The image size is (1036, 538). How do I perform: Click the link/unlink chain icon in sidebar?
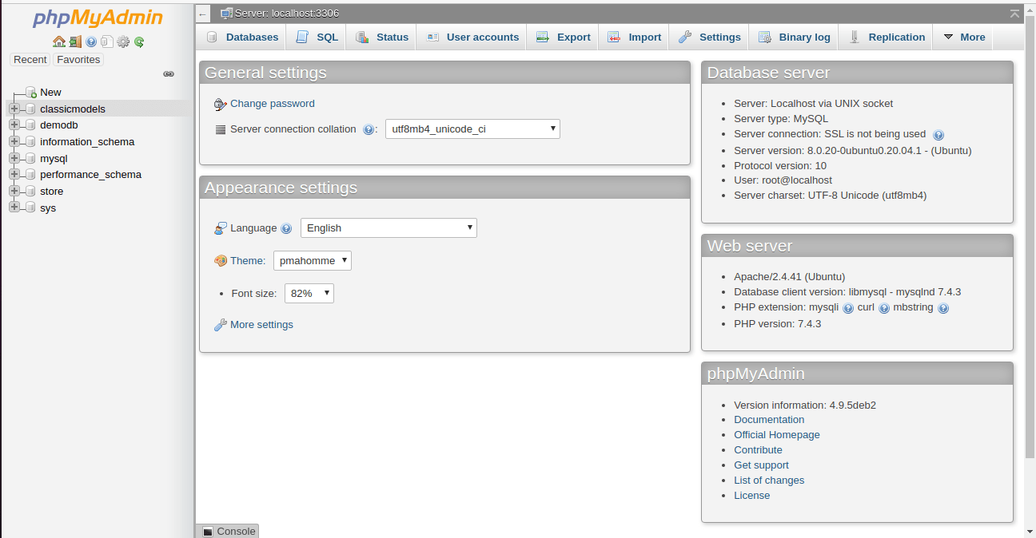pos(169,73)
